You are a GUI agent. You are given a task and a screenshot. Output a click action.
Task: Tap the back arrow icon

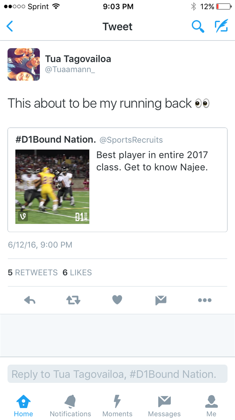pos(10,27)
